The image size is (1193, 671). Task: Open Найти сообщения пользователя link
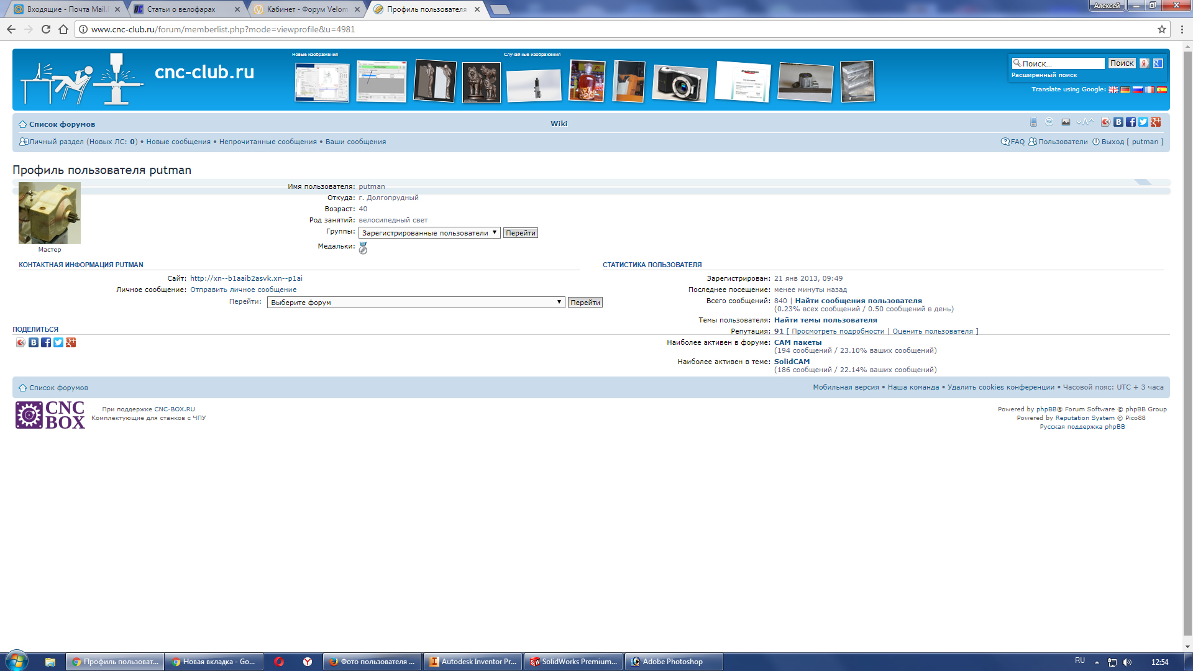pos(858,301)
